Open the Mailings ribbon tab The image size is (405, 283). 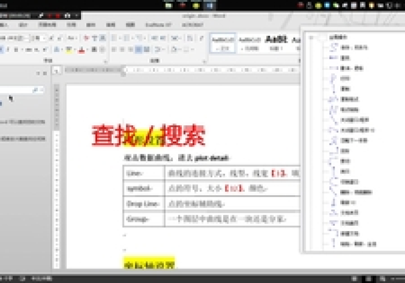[91, 25]
